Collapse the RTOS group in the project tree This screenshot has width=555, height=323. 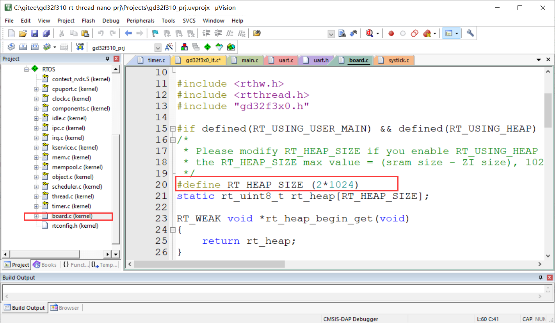coord(27,70)
